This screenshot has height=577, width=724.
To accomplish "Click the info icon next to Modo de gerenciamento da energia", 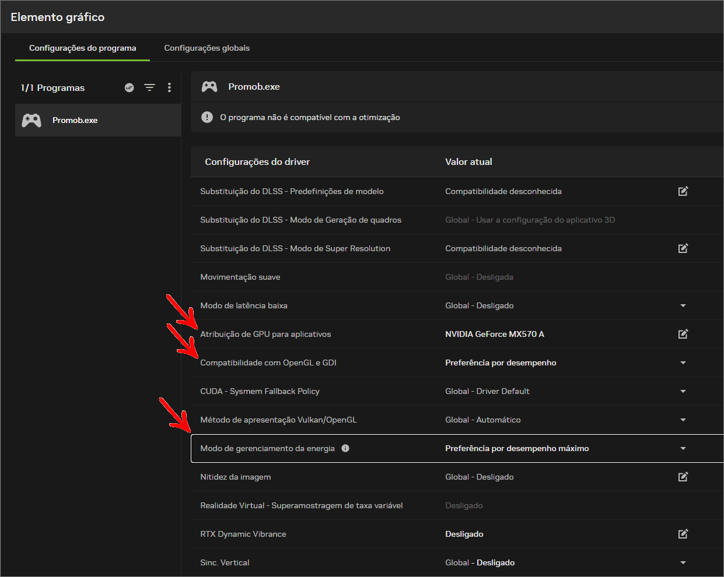I will click(345, 448).
